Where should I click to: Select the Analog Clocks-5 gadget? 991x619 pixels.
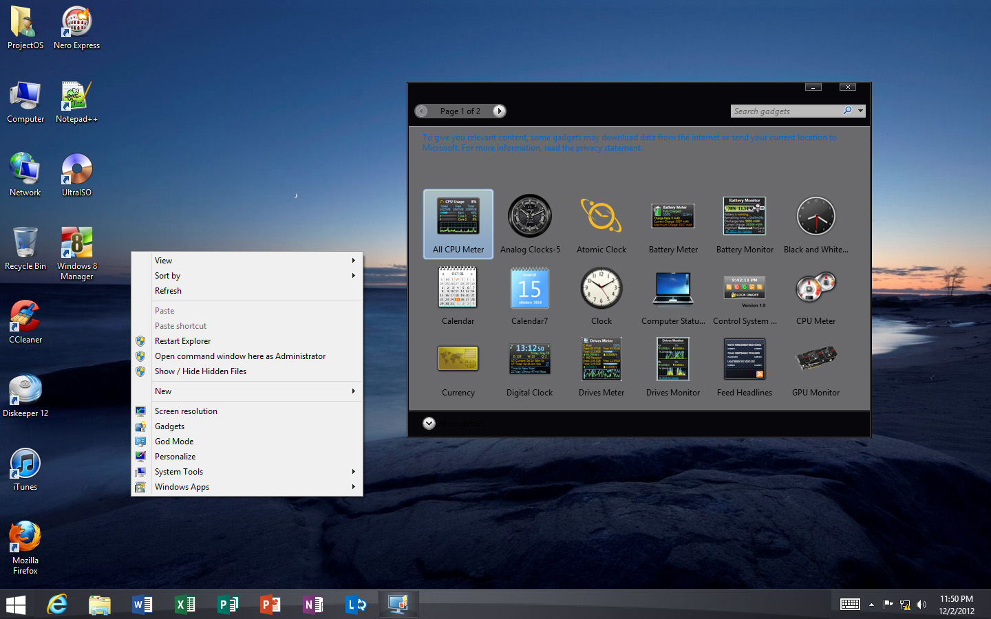pyautogui.click(x=529, y=220)
